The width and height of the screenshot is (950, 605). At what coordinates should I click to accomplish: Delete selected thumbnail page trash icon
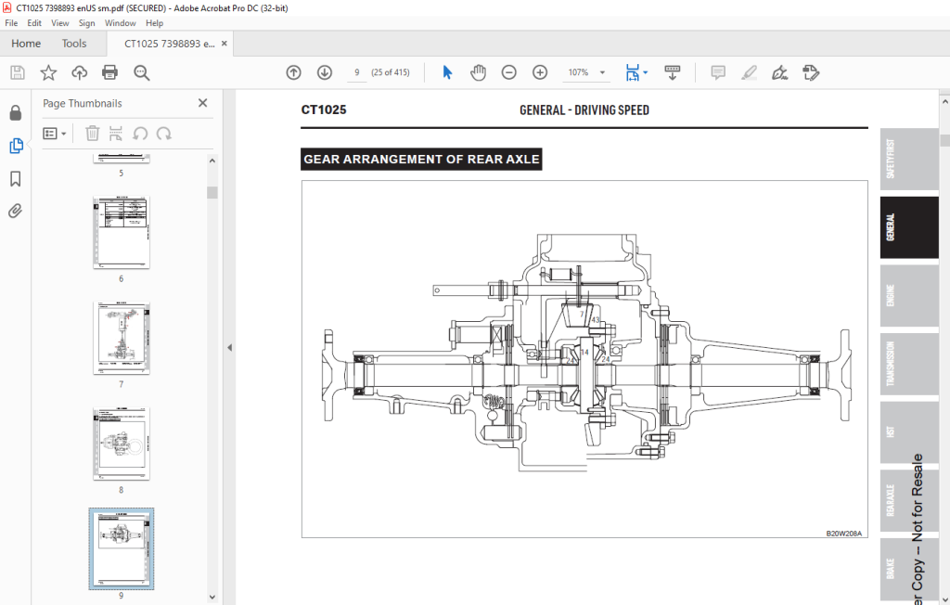pyautogui.click(x=92, y=134)
